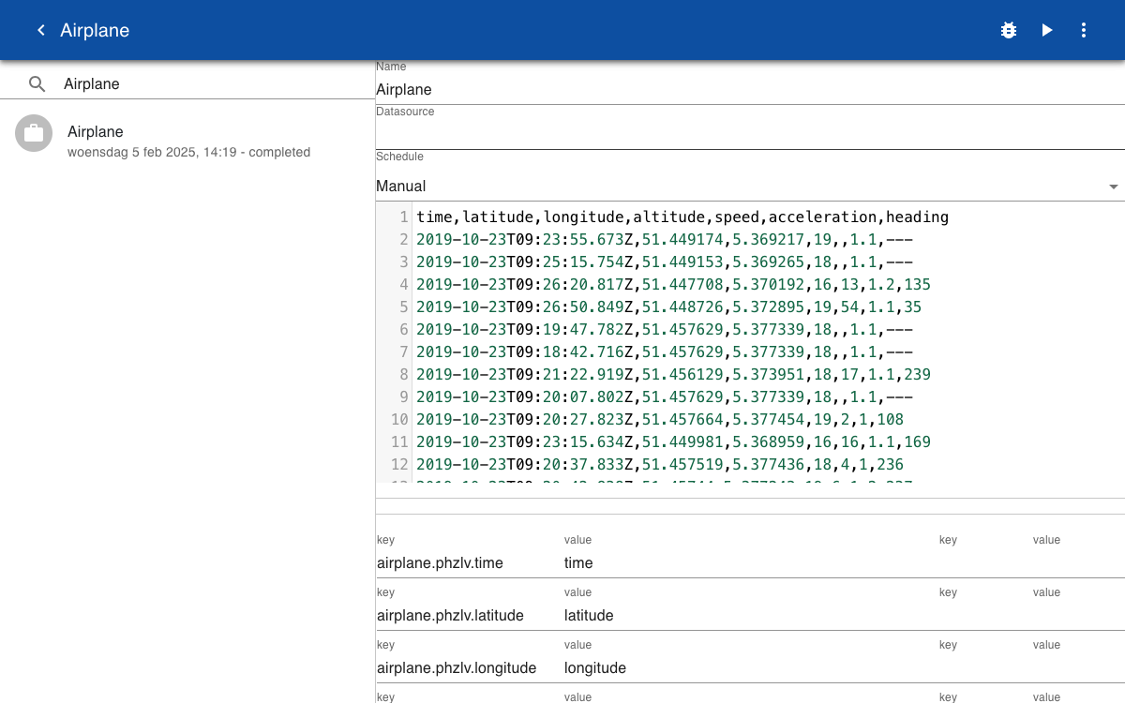Image resolution: width=1125 pixels, height=703 pixels.
Task: Click editor line 11 with 09:23:15.634Z
Action: [x=674, y=442]
